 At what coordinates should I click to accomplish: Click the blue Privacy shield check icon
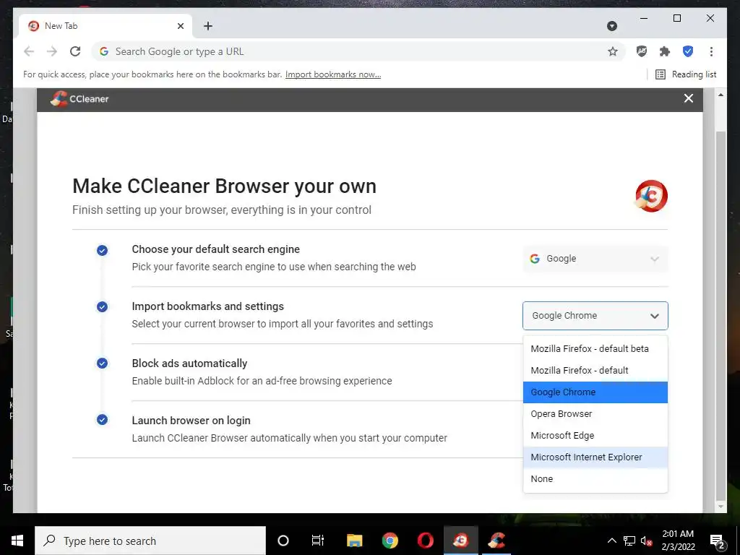click(688, 51)
